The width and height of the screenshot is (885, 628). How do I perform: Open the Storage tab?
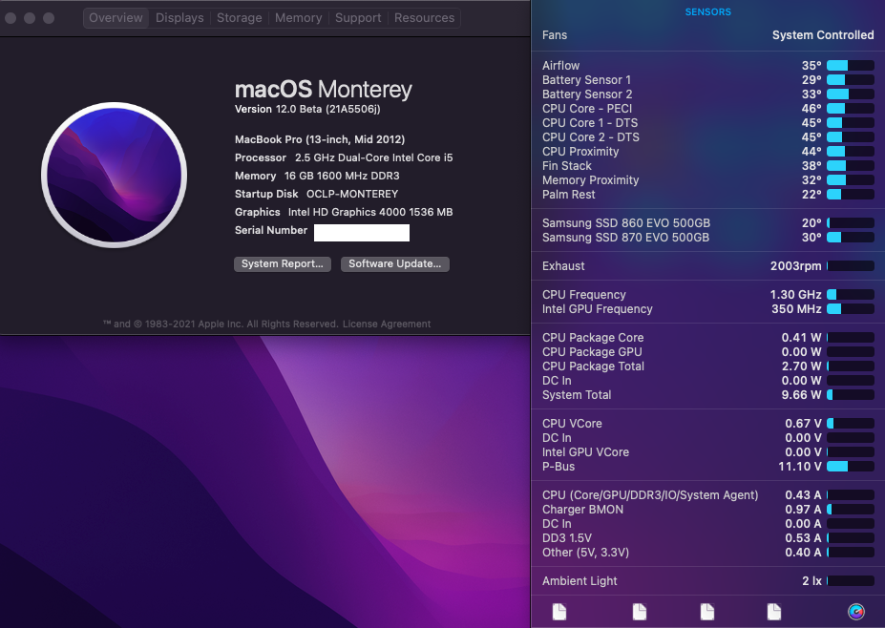(x=239, y=17)
